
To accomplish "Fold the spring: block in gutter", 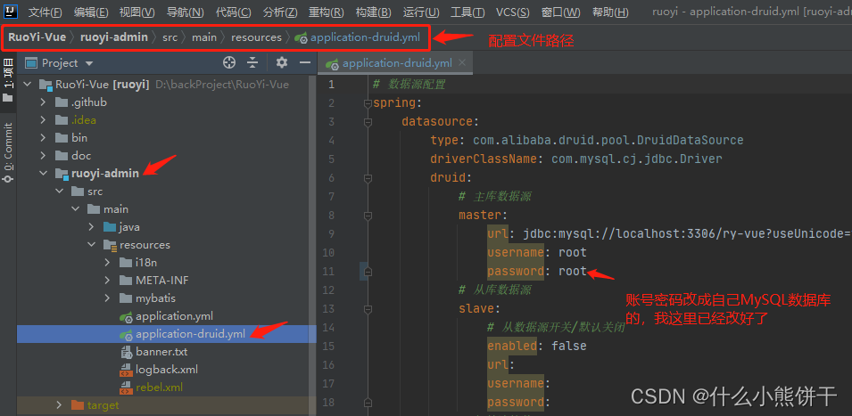I will click(x=368, y=103).
